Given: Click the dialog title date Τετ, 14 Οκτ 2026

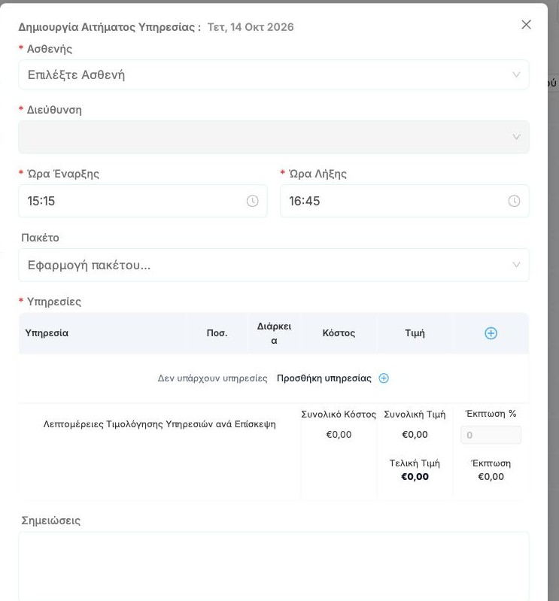Looking at the screenshot, I should (251, 27).
